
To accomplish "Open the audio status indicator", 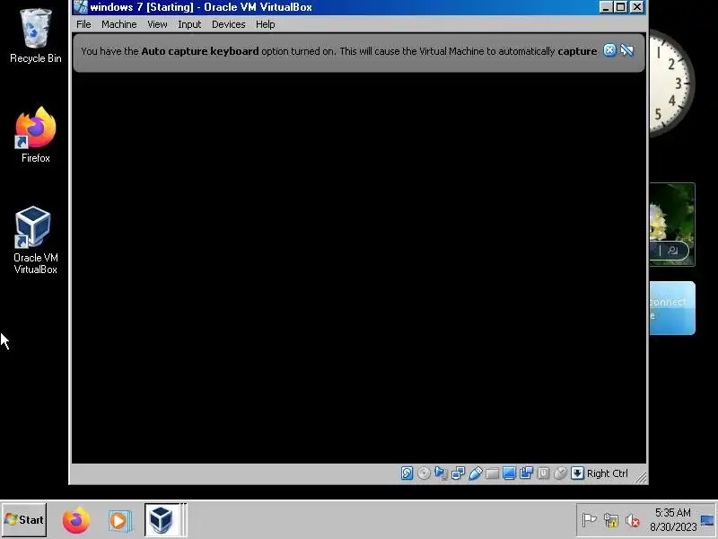I will (x=441, y=473).
